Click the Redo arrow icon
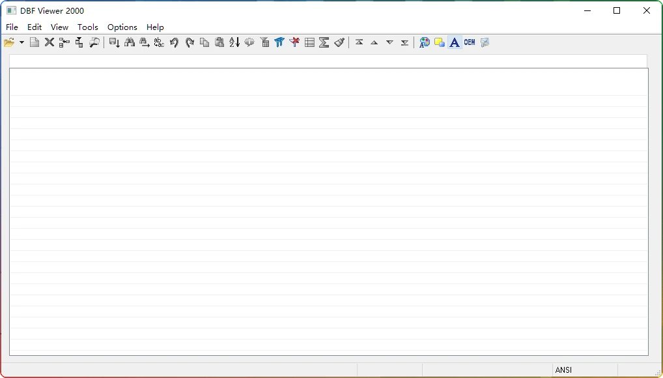Viewport: 663px width, 378px height. pyautogui.click(x=190, y=42)
